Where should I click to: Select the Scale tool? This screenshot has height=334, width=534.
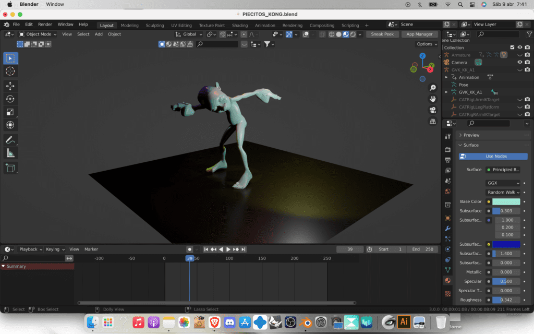[x=10, y=112]
